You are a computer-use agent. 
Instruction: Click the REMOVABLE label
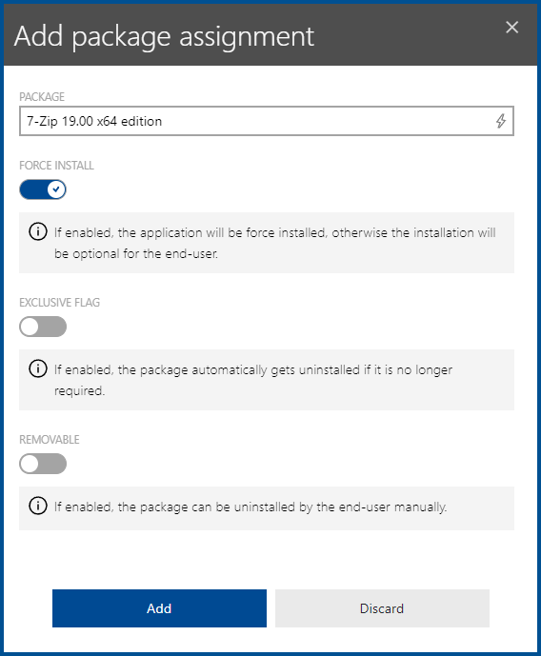pos(50,439)
